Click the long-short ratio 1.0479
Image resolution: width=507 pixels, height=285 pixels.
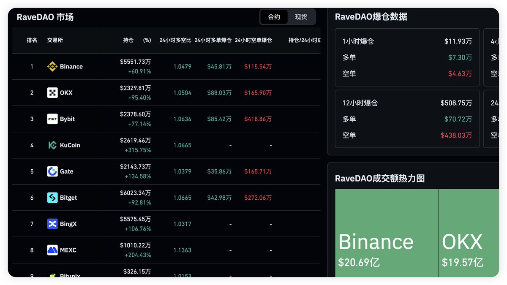coord(182,66)
